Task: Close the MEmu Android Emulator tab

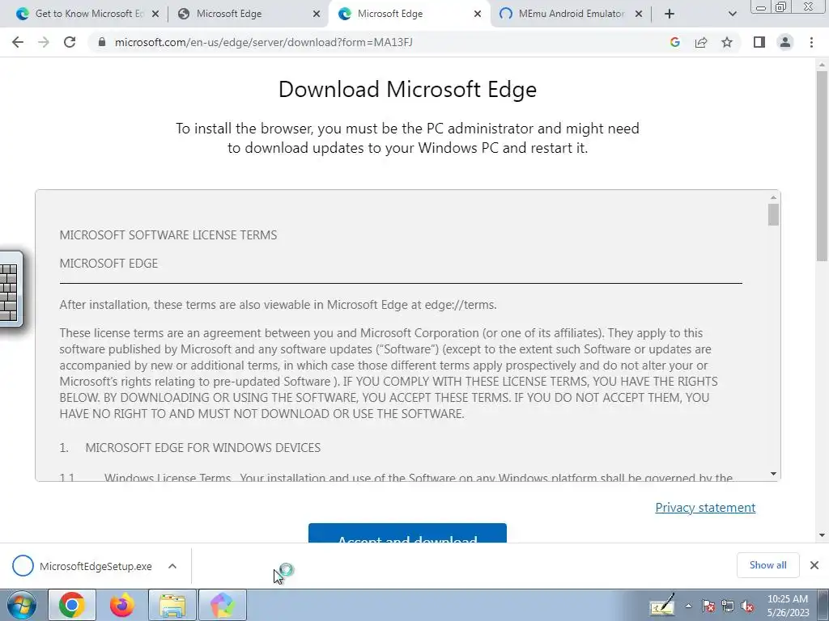Action: (x=639, y=15)
